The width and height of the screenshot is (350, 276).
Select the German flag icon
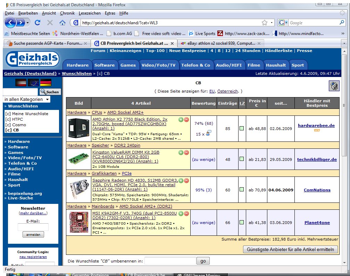pyautogui.click(x=46, y=83)
